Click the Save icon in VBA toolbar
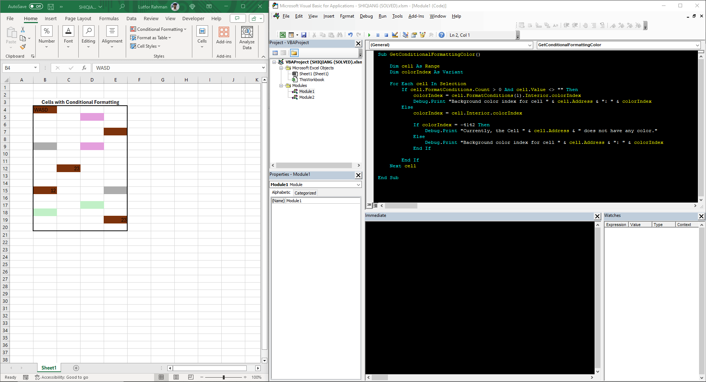706x382 pixels. tap(304, 35)
